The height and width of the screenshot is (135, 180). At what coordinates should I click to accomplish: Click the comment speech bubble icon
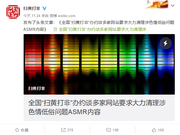tap(109, 130)
